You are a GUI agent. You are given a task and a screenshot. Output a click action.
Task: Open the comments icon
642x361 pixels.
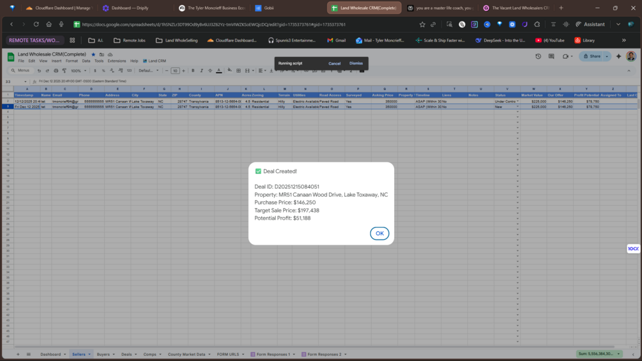click(551, 56)
